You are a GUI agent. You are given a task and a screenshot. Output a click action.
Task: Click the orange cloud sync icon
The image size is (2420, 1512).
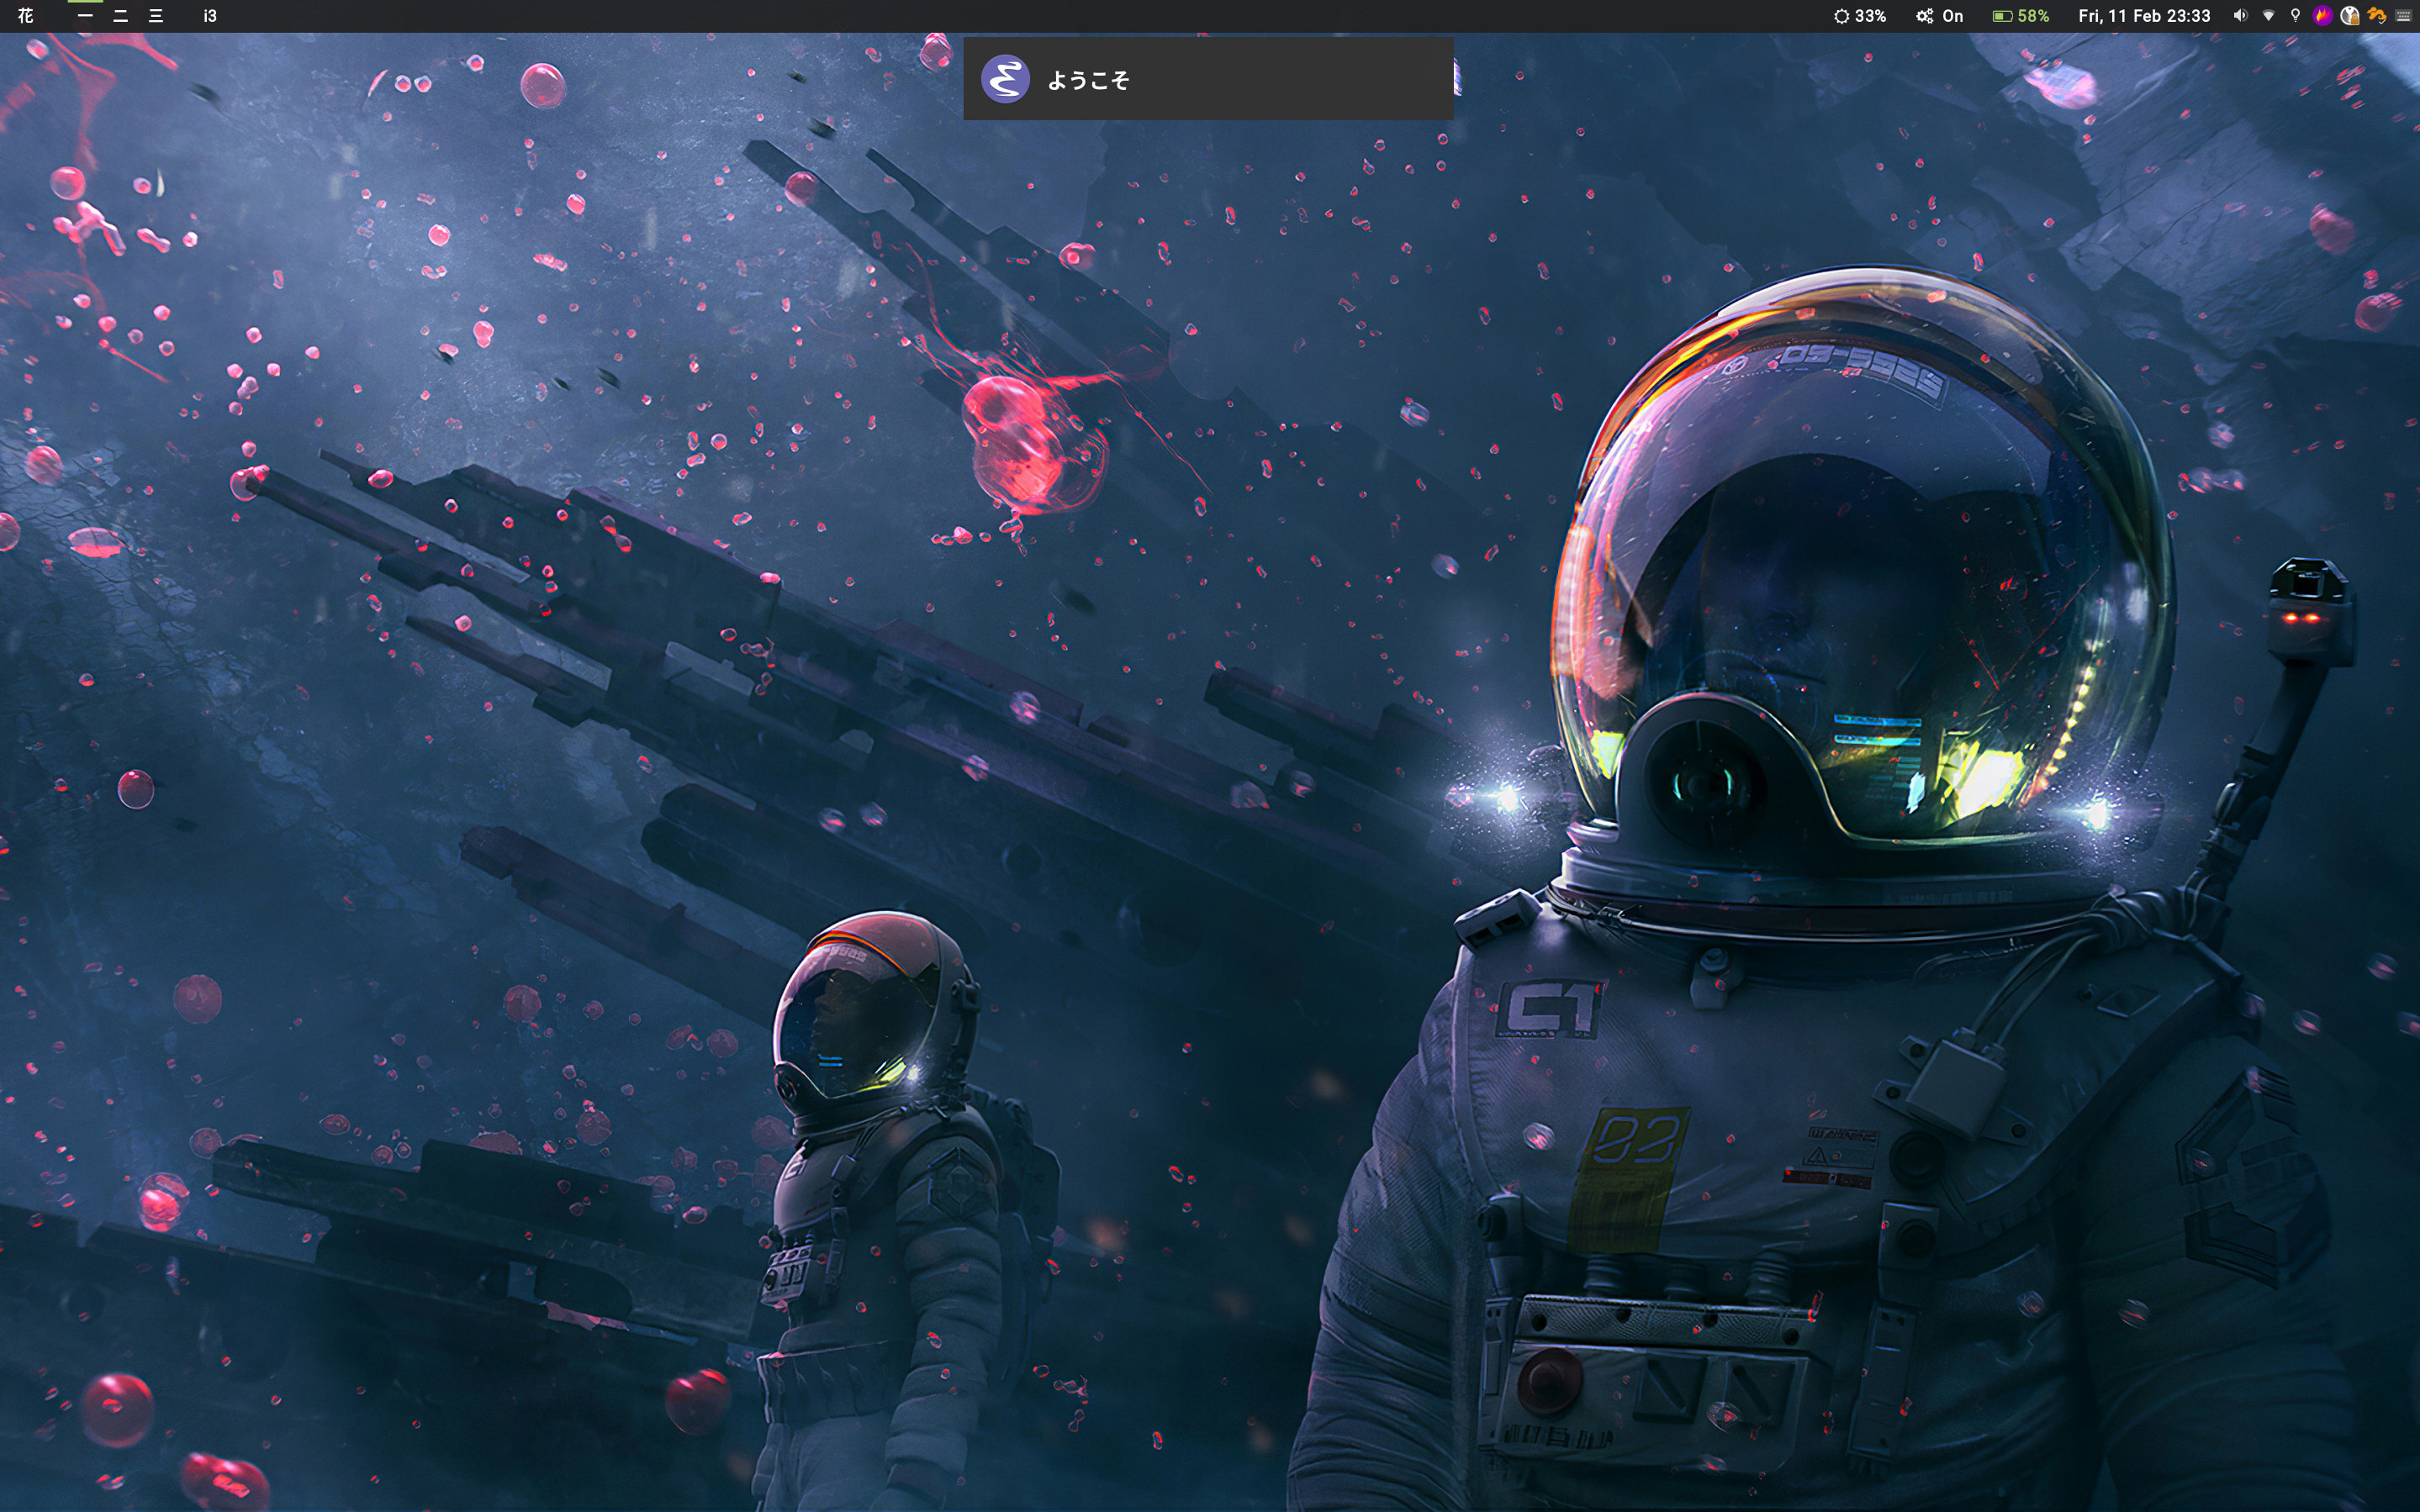[x=2377, y=16]
